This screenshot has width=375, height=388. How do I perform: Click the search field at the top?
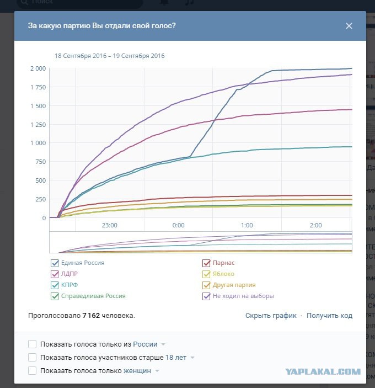point(80,3)
